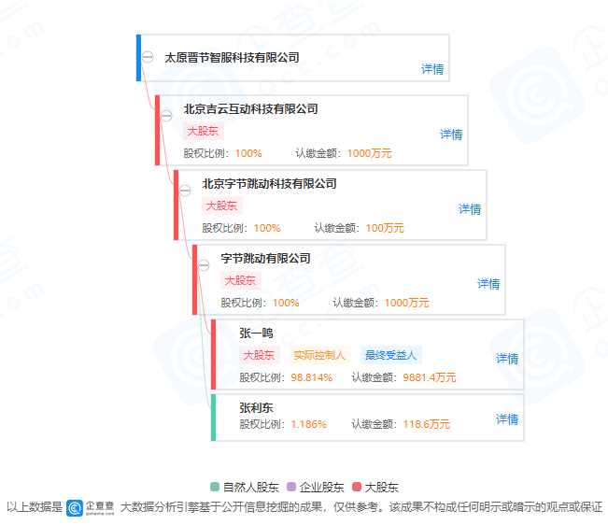Screen dimensions: 608x525
Task: Open 详情 for 张一鸣
Action: pos(507,359)
